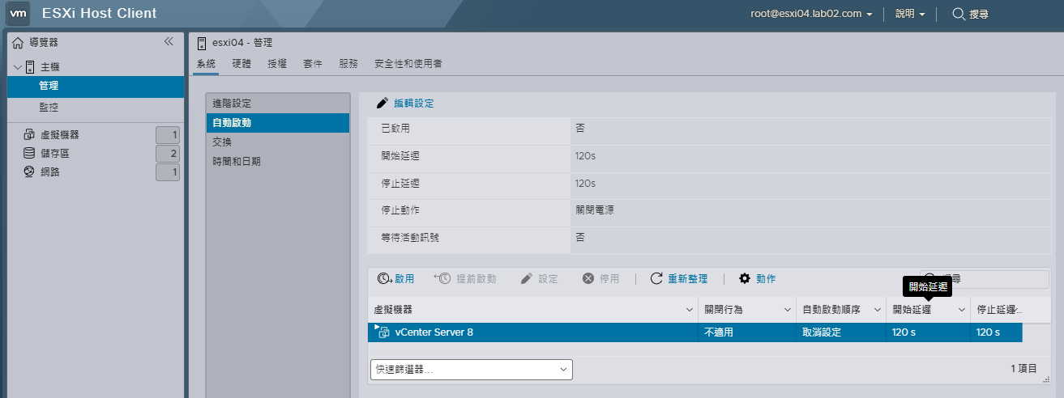Select 管理 under 主機 in navigator
The width and height of the screenshot is (1064, 398).
(96, 87)
